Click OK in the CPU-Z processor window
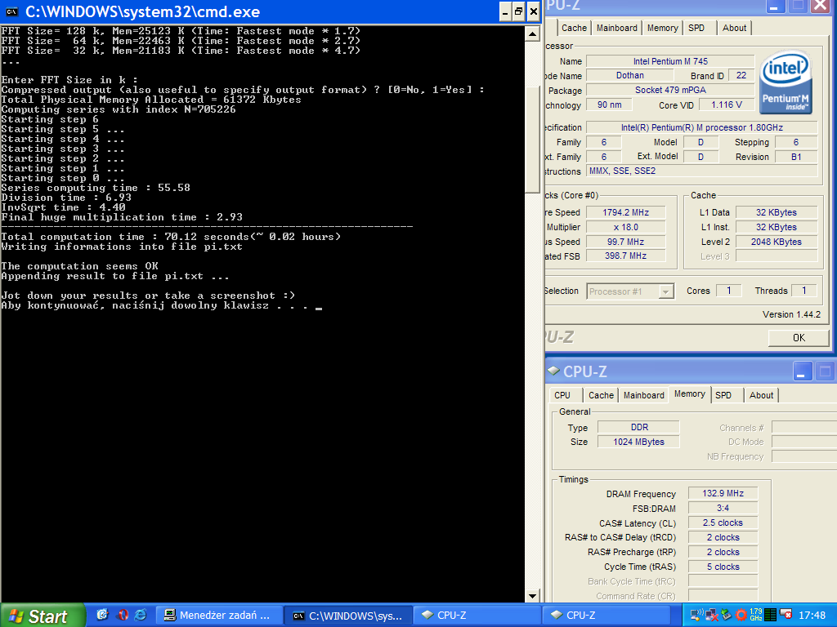The image size is (837, 627). 799,337
